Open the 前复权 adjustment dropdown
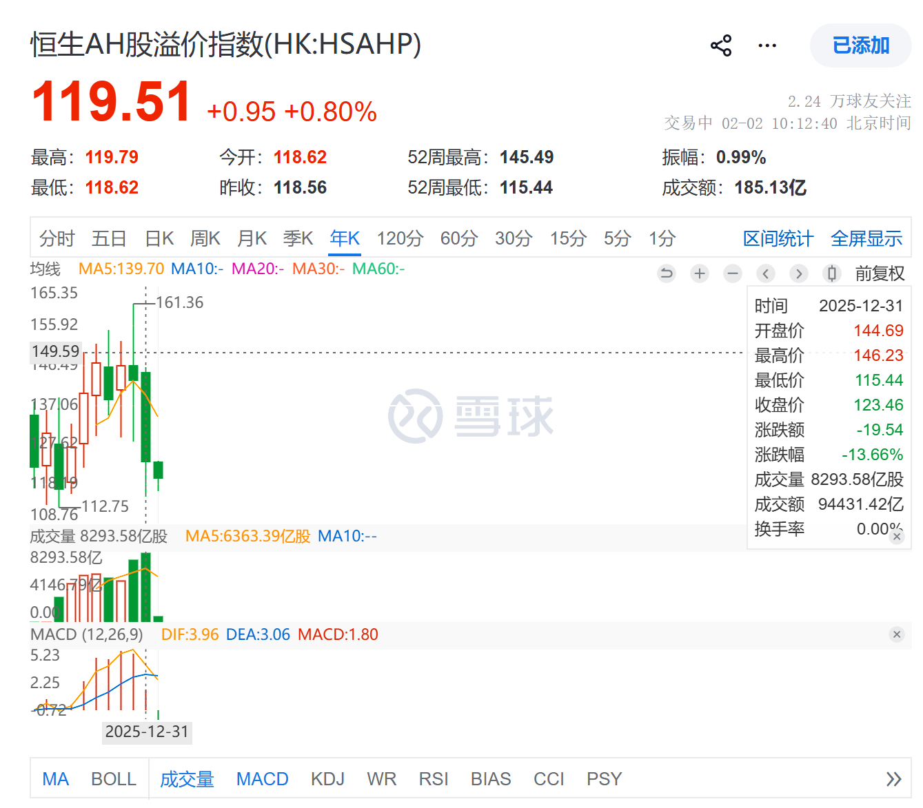Viewport: 923px width, 808px height. point(880,273)
